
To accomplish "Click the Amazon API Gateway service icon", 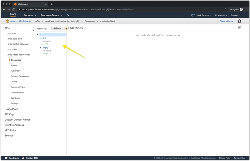I will pyautogui.click(x=7, y=21).
